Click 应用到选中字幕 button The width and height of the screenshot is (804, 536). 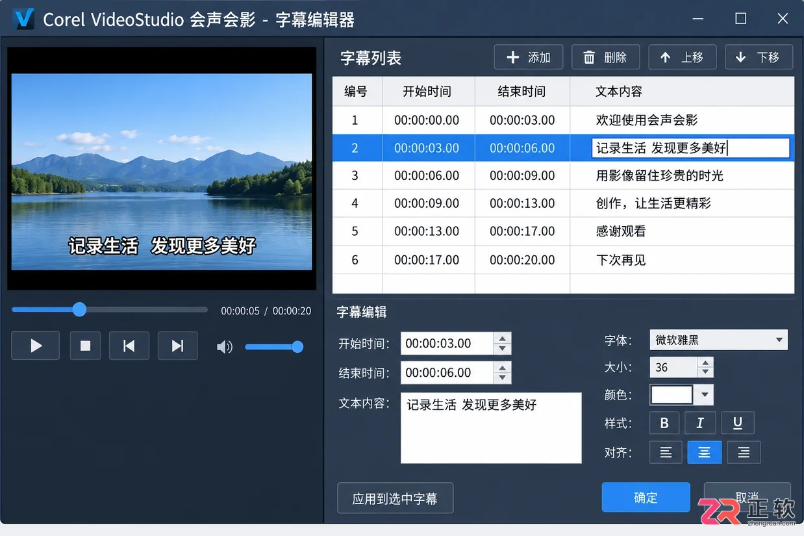[x=395, y=498]
